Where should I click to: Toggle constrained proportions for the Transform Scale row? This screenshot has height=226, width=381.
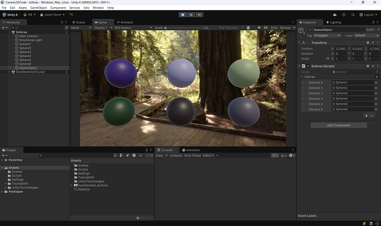(327, 59)
